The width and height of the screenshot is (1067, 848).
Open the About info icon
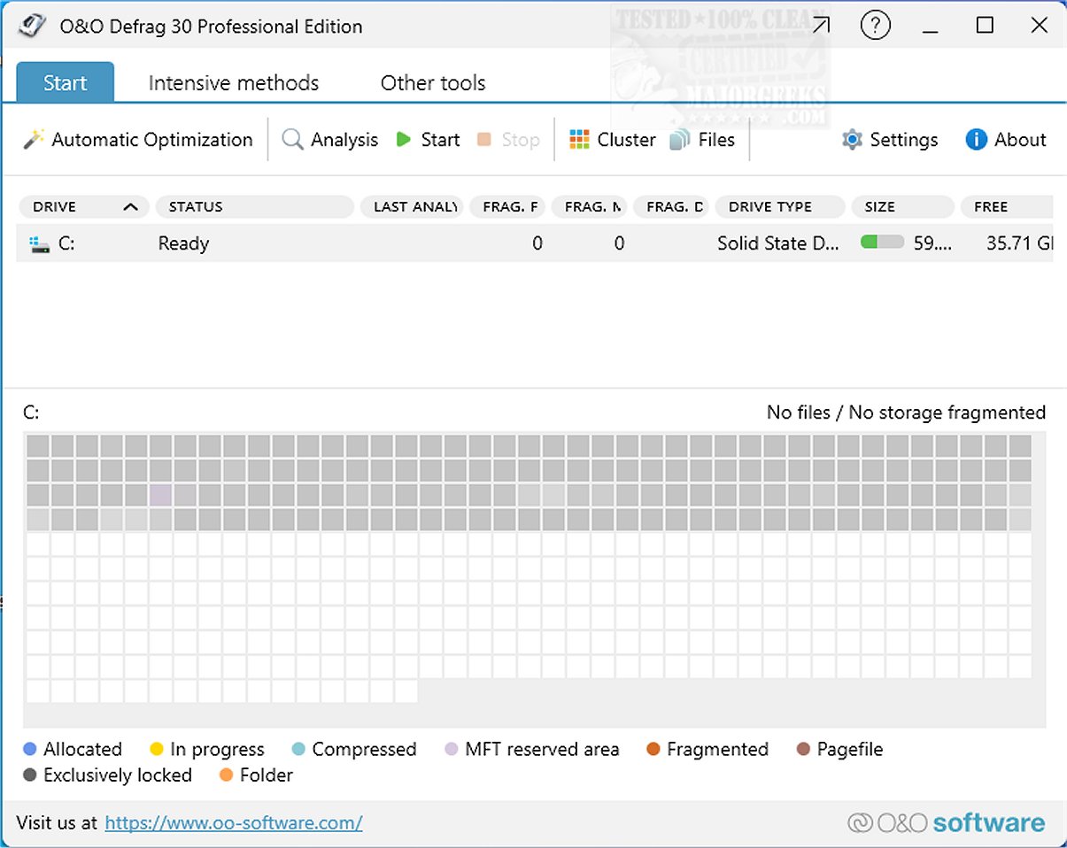pos(976,140)
